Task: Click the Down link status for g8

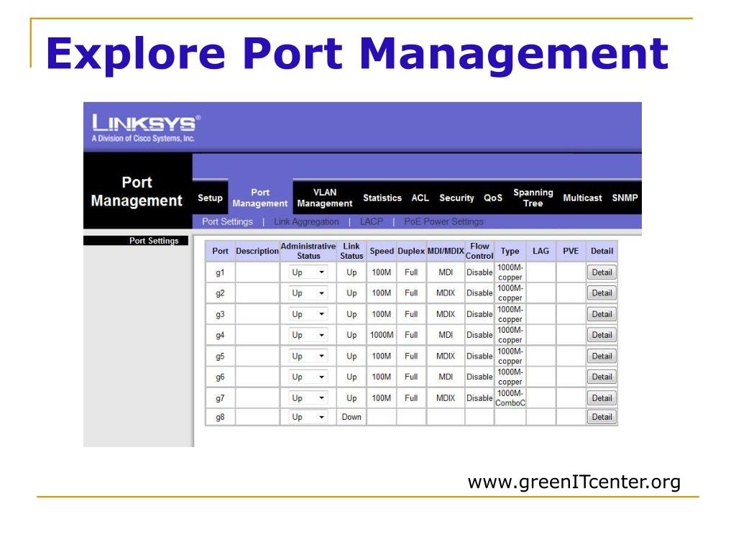Action: pos(351,417)
